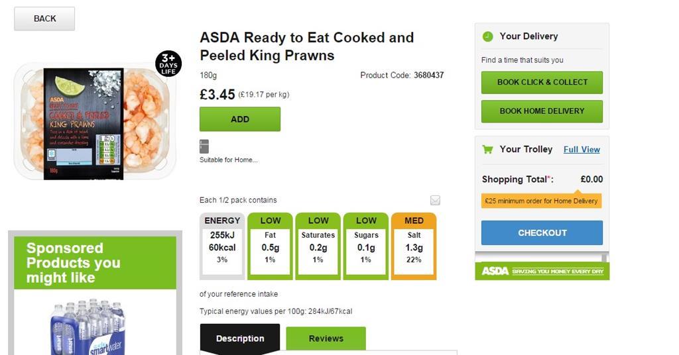This screenshot has width=679, height=355.
Task: Click the ASDA logo in green banner
Action: coord(495,272)
